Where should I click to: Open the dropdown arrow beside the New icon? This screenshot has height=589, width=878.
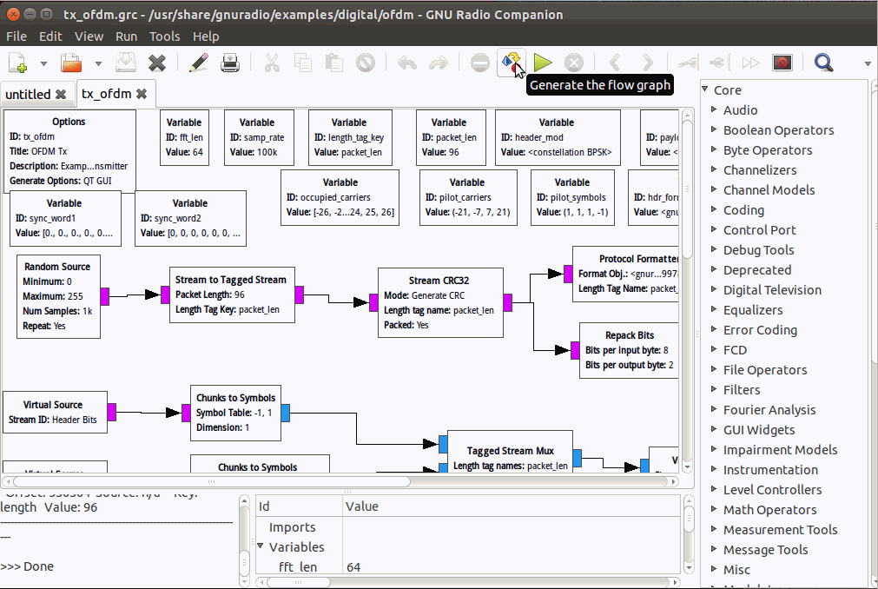pos(43,63)
